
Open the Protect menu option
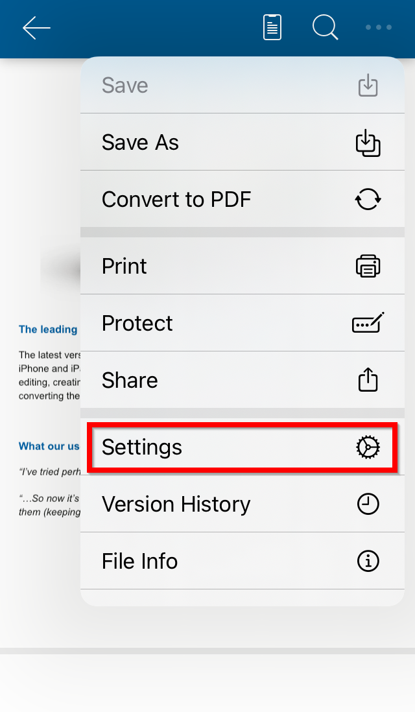(x=243, y=323)
